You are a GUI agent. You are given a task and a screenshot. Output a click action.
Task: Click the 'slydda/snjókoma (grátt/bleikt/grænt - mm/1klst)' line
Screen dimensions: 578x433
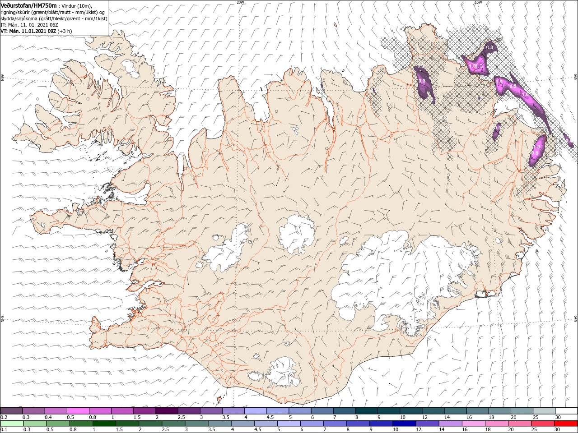click(x=54, y=18)
